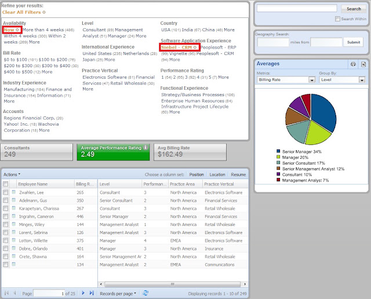
Task: Enable the Search Within checkbox
Action: tap(337, 19)
